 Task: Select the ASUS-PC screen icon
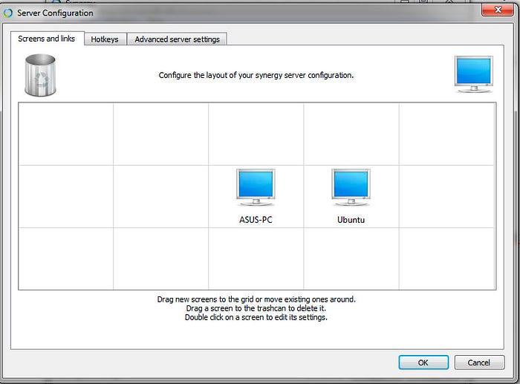click(x=256, y=188)
